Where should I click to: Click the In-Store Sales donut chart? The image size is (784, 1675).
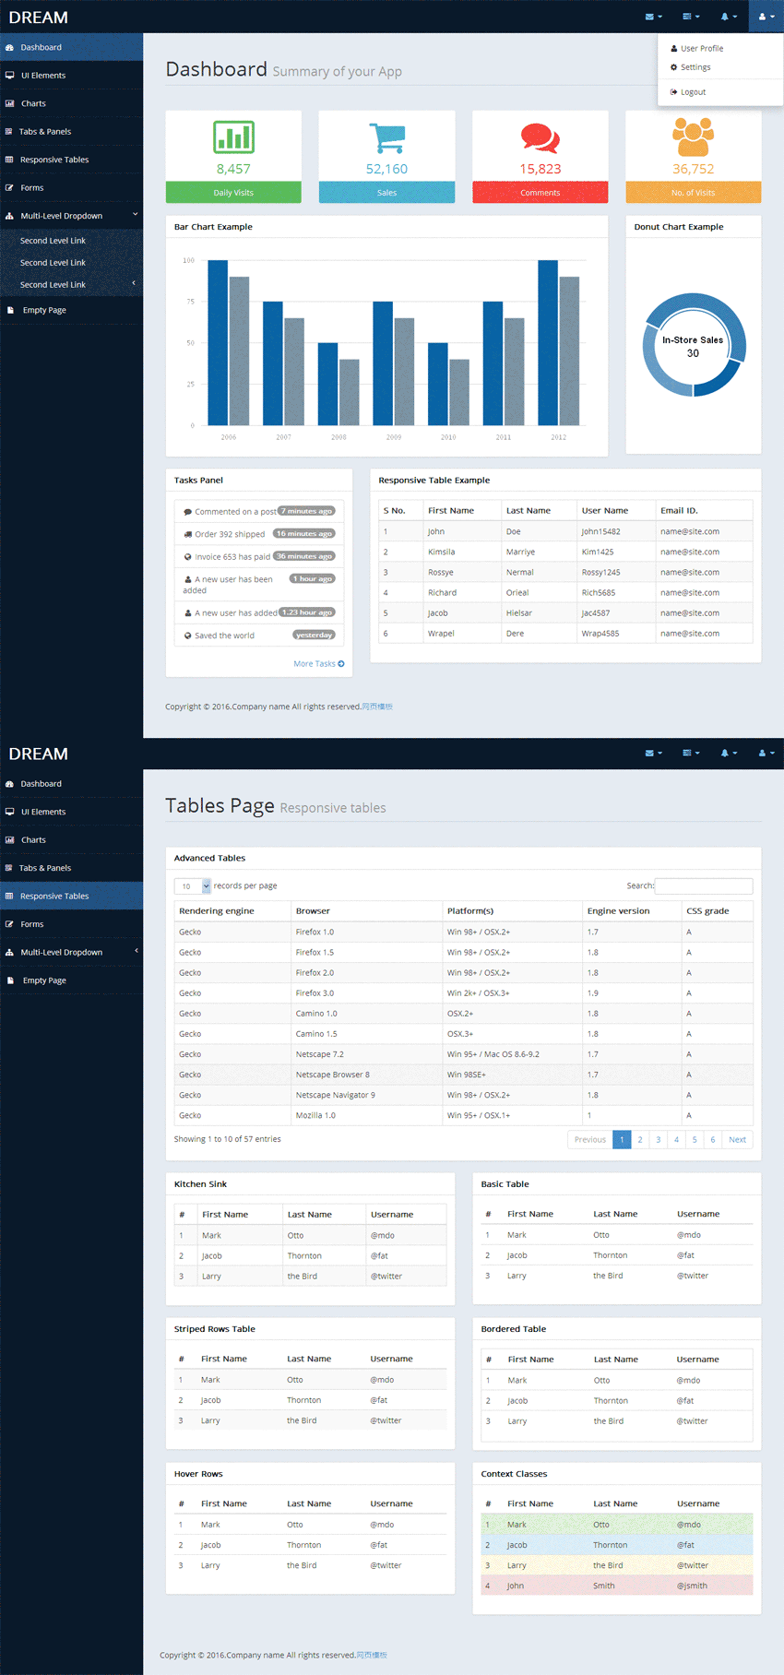click(x=694, y=346)
